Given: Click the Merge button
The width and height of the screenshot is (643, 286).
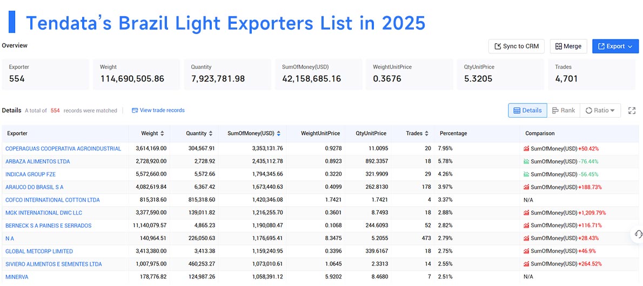Looking at the screenshot, I should (x=568, y=46).
